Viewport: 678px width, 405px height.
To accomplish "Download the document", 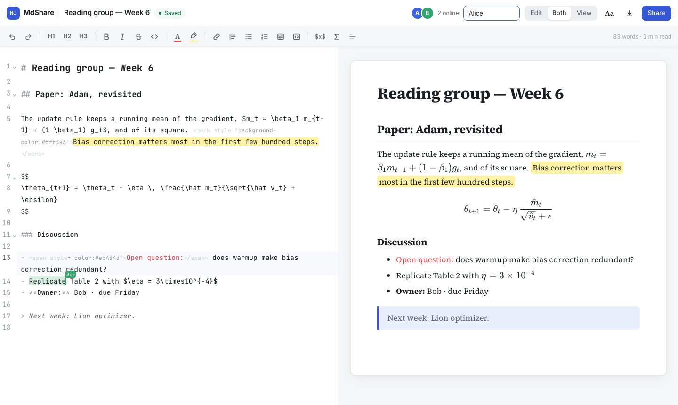I will click(630, 13).
